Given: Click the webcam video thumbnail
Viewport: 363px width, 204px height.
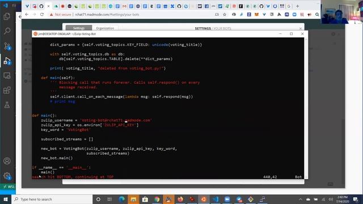Looking at the screenshot, I should click(x=342, y=12).
